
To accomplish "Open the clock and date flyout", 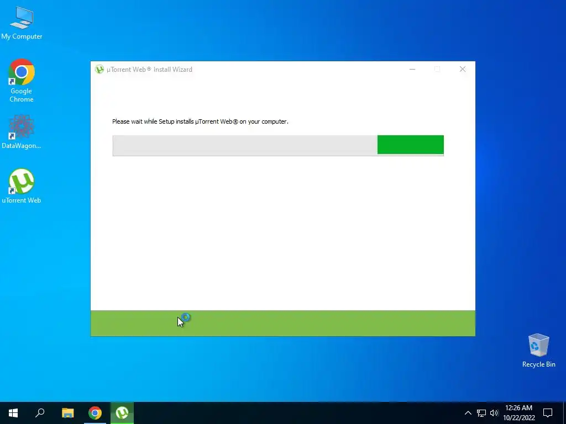I will click(518, 413).
